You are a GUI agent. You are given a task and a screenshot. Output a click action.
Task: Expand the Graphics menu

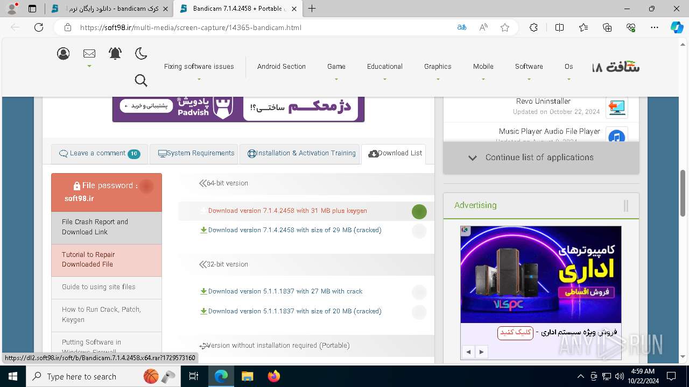coord(438,67)
